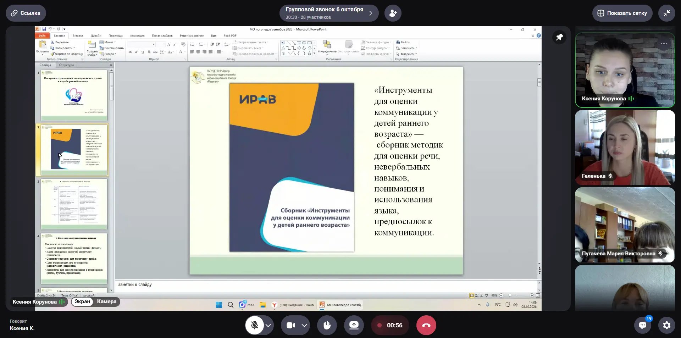Click Показать сетку button

(622, 13)
